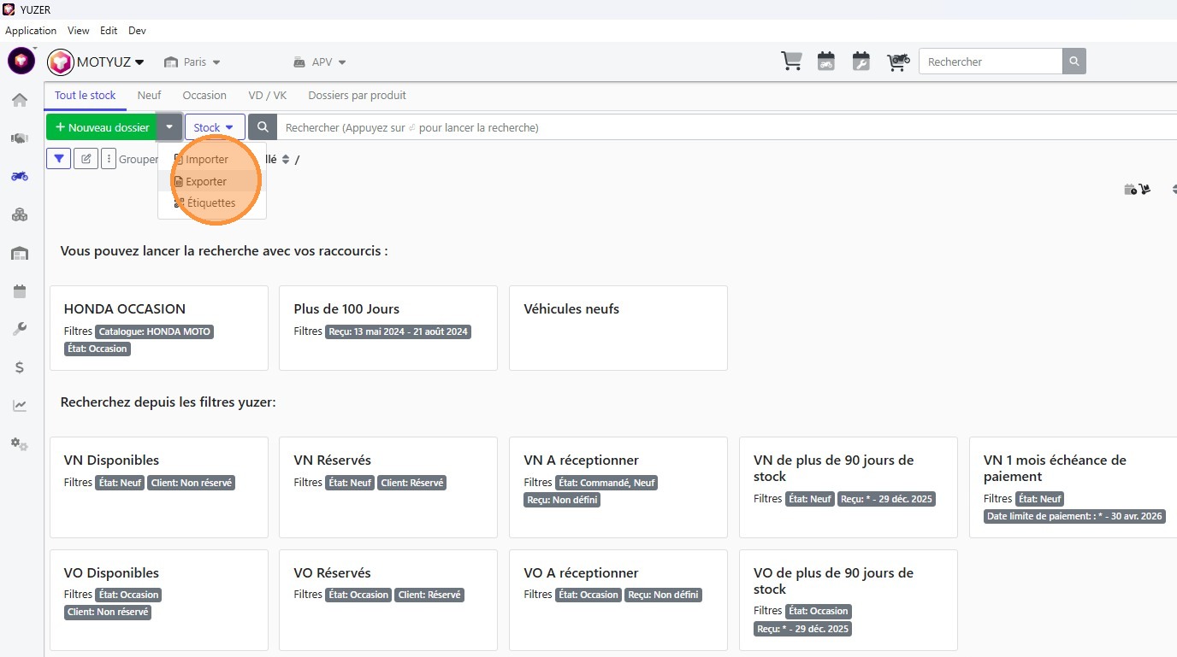This screenshot has width=1177, height=657.
Task: Open the calendar with motorcycle icon
Action: pyautogui.click(x=825, y=62)
